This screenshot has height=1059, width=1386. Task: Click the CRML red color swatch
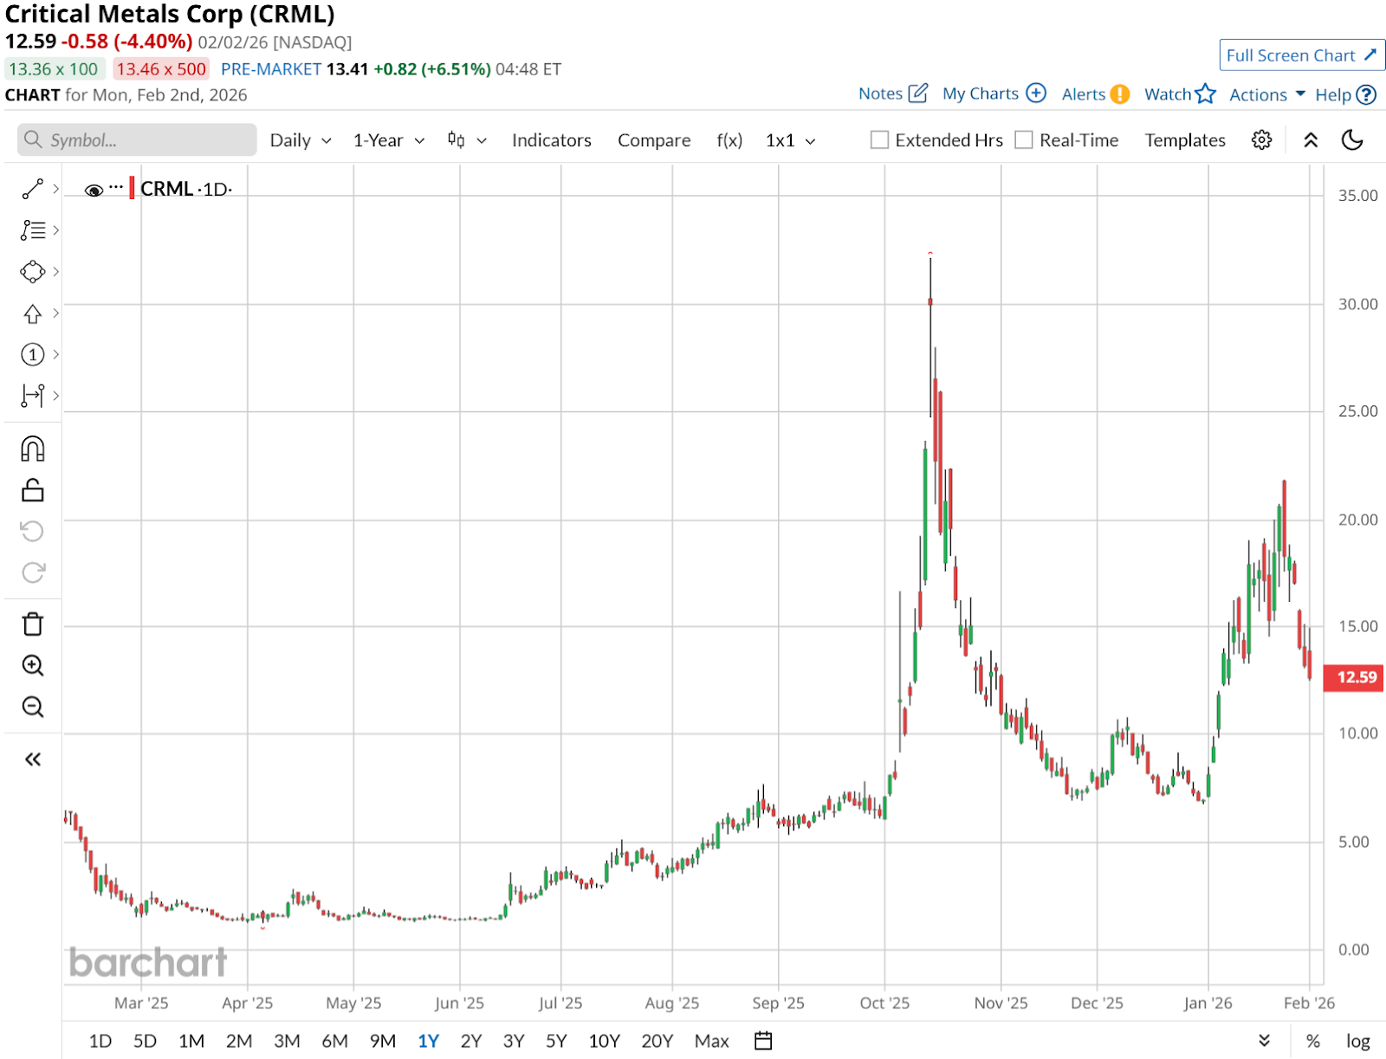(132, 188)
